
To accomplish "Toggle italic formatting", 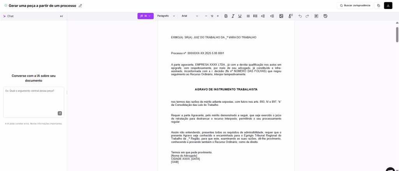I will coord(233,16).
